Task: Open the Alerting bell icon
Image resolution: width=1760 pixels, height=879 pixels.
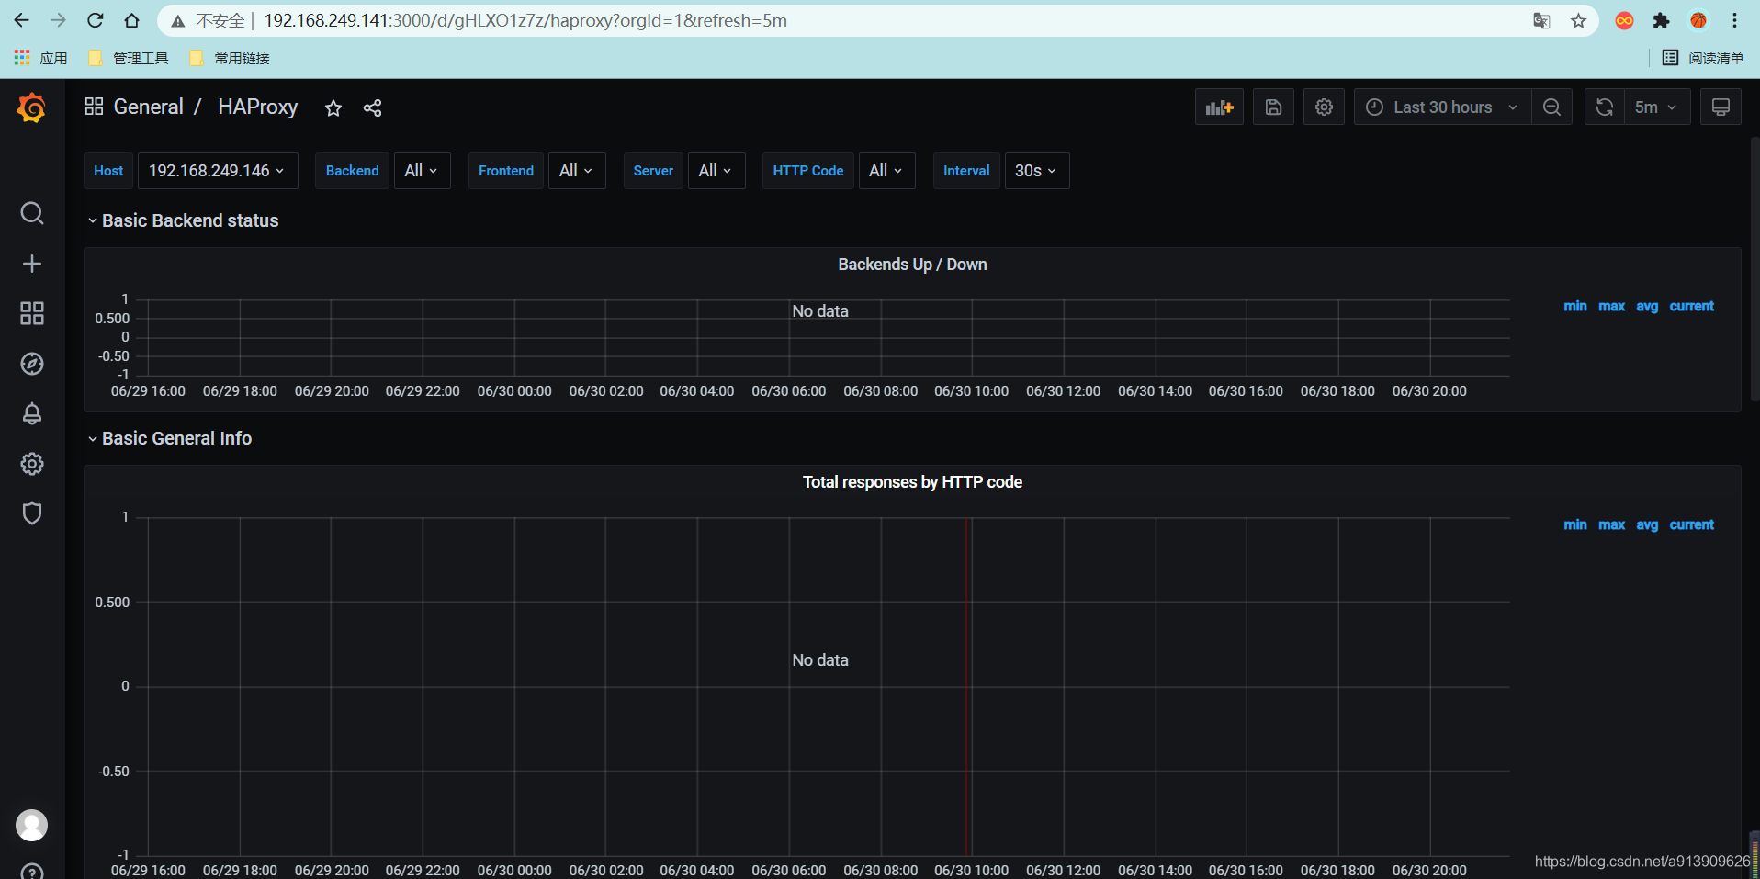Action: coord(32,413)
